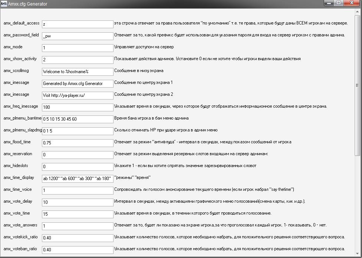Click the amx_scrollmsg field with Welcome to %hostname%

click(78, 72)
